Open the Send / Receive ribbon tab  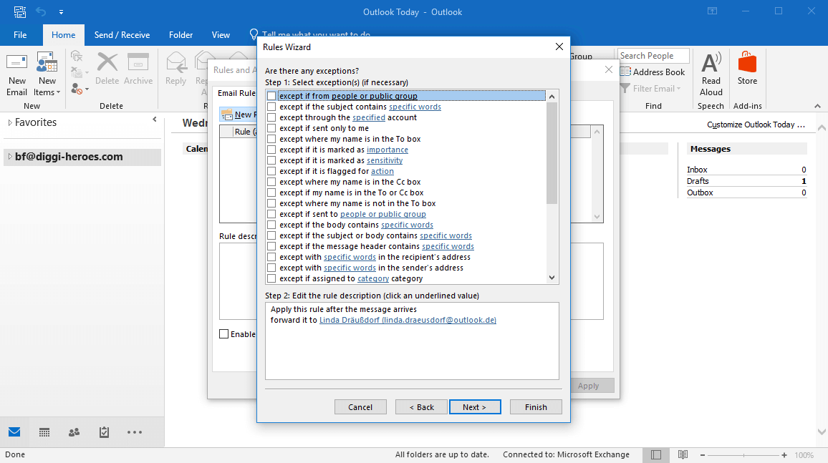122,35
